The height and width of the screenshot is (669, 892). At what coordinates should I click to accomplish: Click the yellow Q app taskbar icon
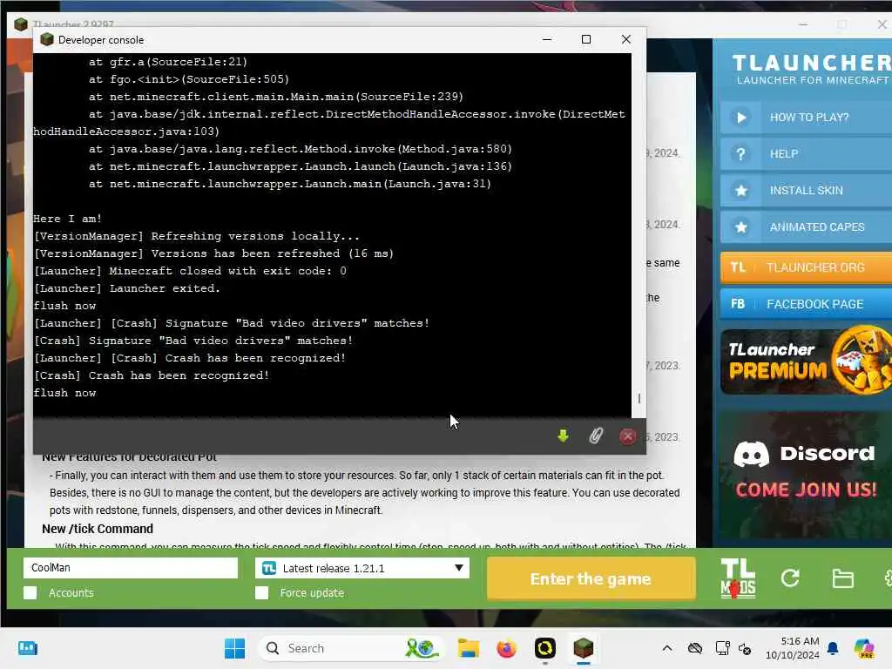544,648
